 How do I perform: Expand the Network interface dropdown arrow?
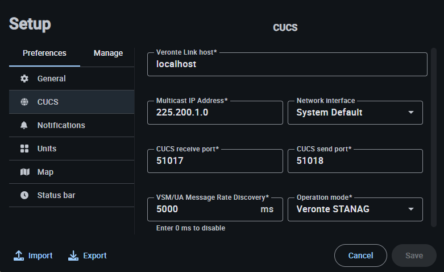click(411, 113)
